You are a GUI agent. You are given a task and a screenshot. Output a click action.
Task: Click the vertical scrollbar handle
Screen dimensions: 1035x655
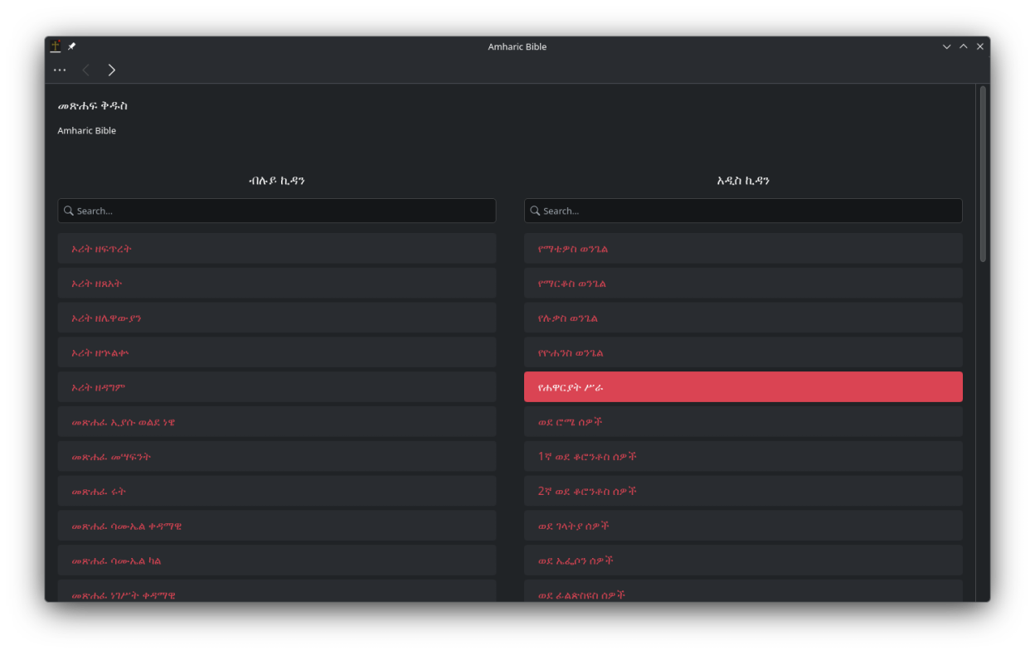pos(983,174)
